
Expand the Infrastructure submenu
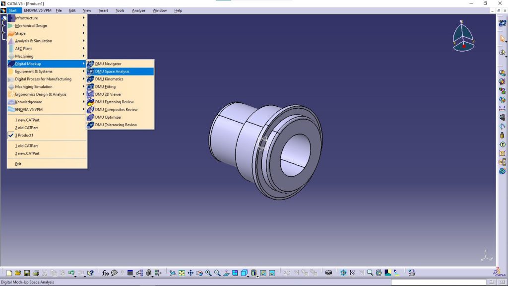(47, 18)
